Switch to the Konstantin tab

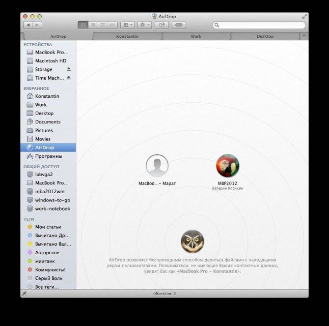tap(127, 36)
